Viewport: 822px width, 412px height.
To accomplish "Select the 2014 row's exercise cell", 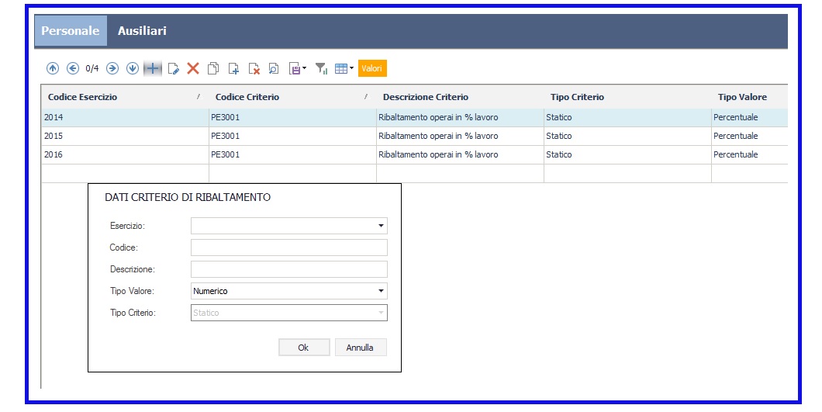I will pos(125,117).
